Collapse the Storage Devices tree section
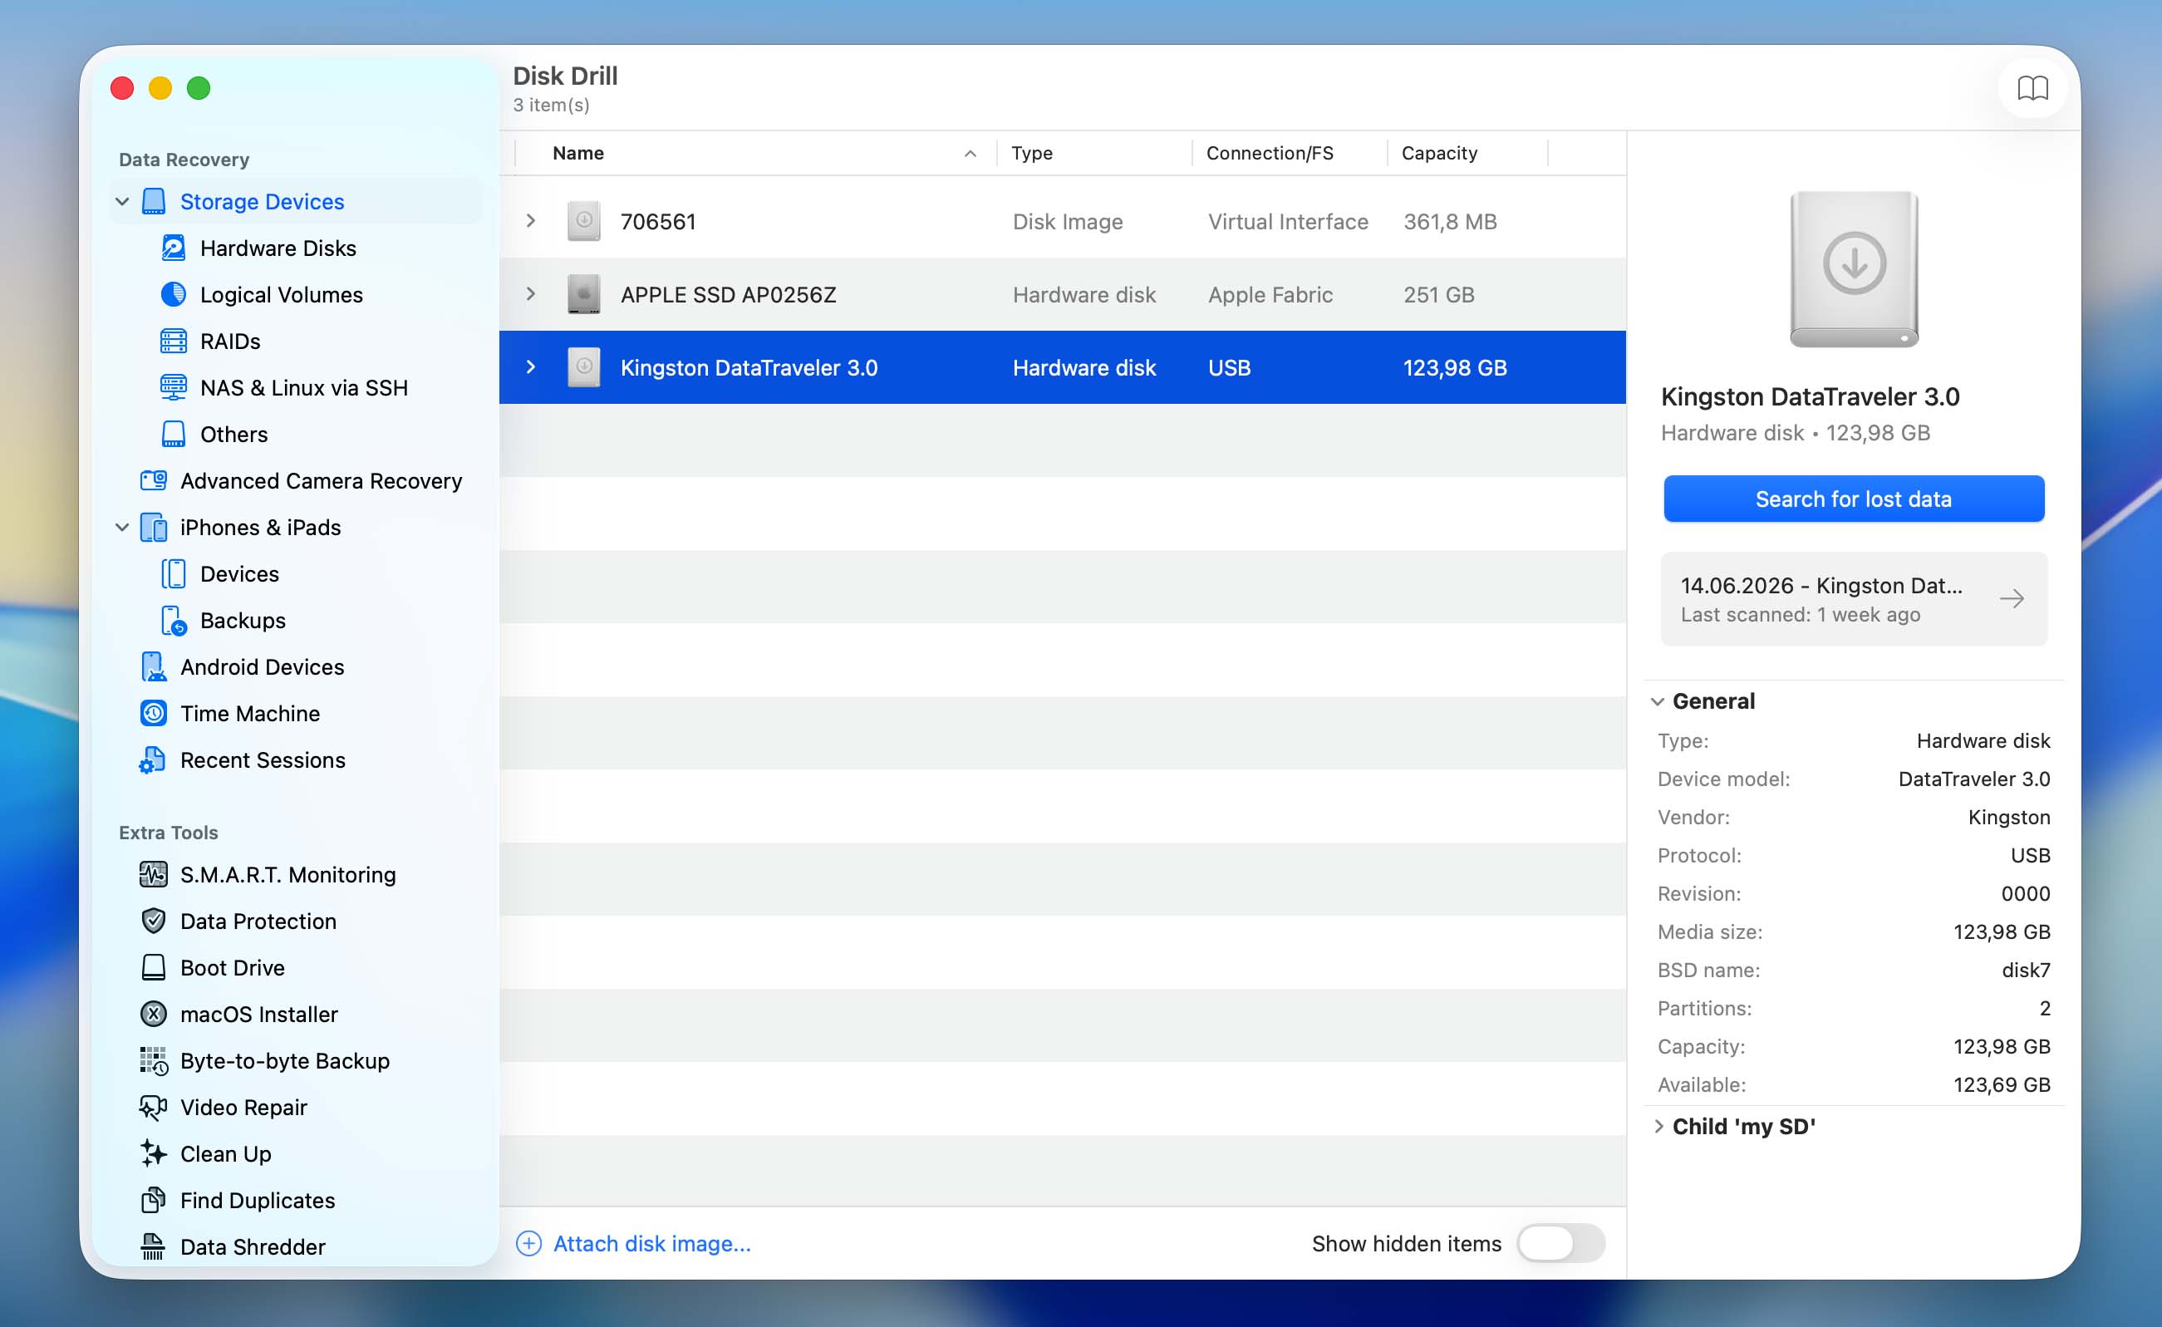This screenshot has height=1327, width=2162. coord(122,202)
